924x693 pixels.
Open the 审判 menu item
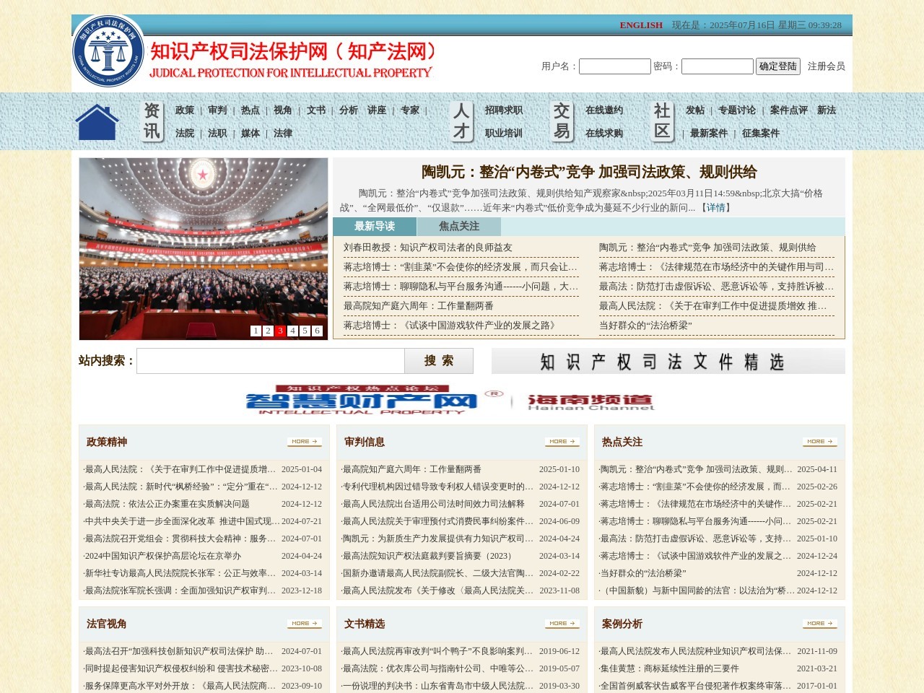(x=217, y=110)
